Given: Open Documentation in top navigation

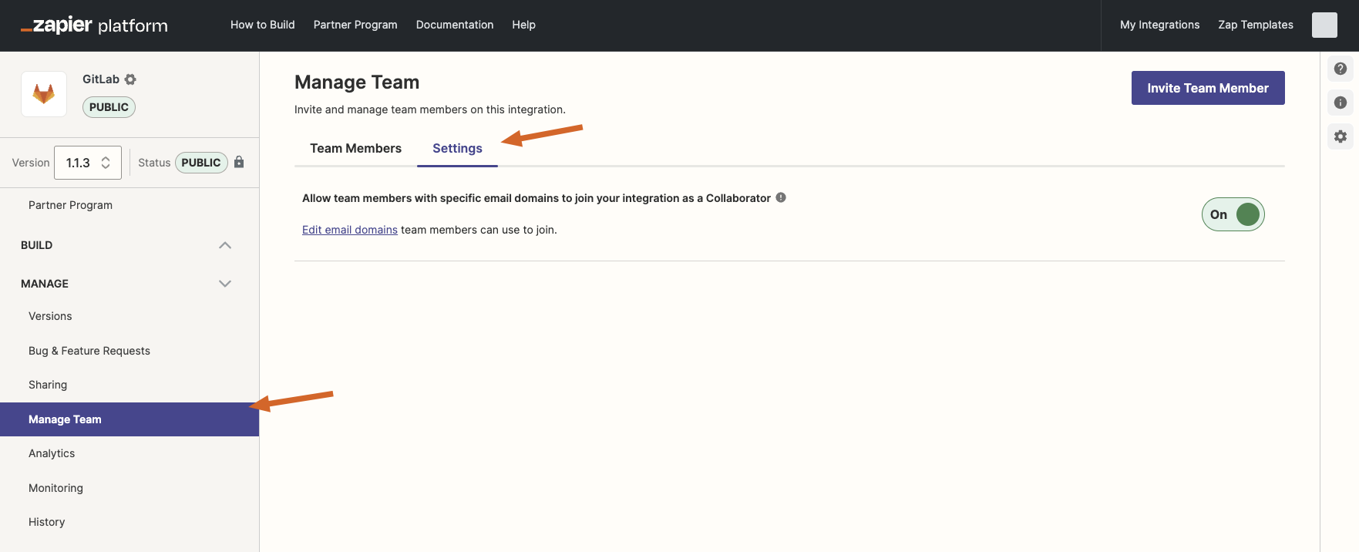Looking at the screenshot, I should point(455,25).
